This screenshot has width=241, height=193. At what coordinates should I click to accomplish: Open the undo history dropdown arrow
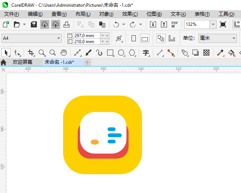point(124,24)
